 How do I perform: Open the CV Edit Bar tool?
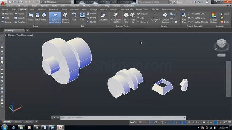pyautogui.click(x=103, y=17)
